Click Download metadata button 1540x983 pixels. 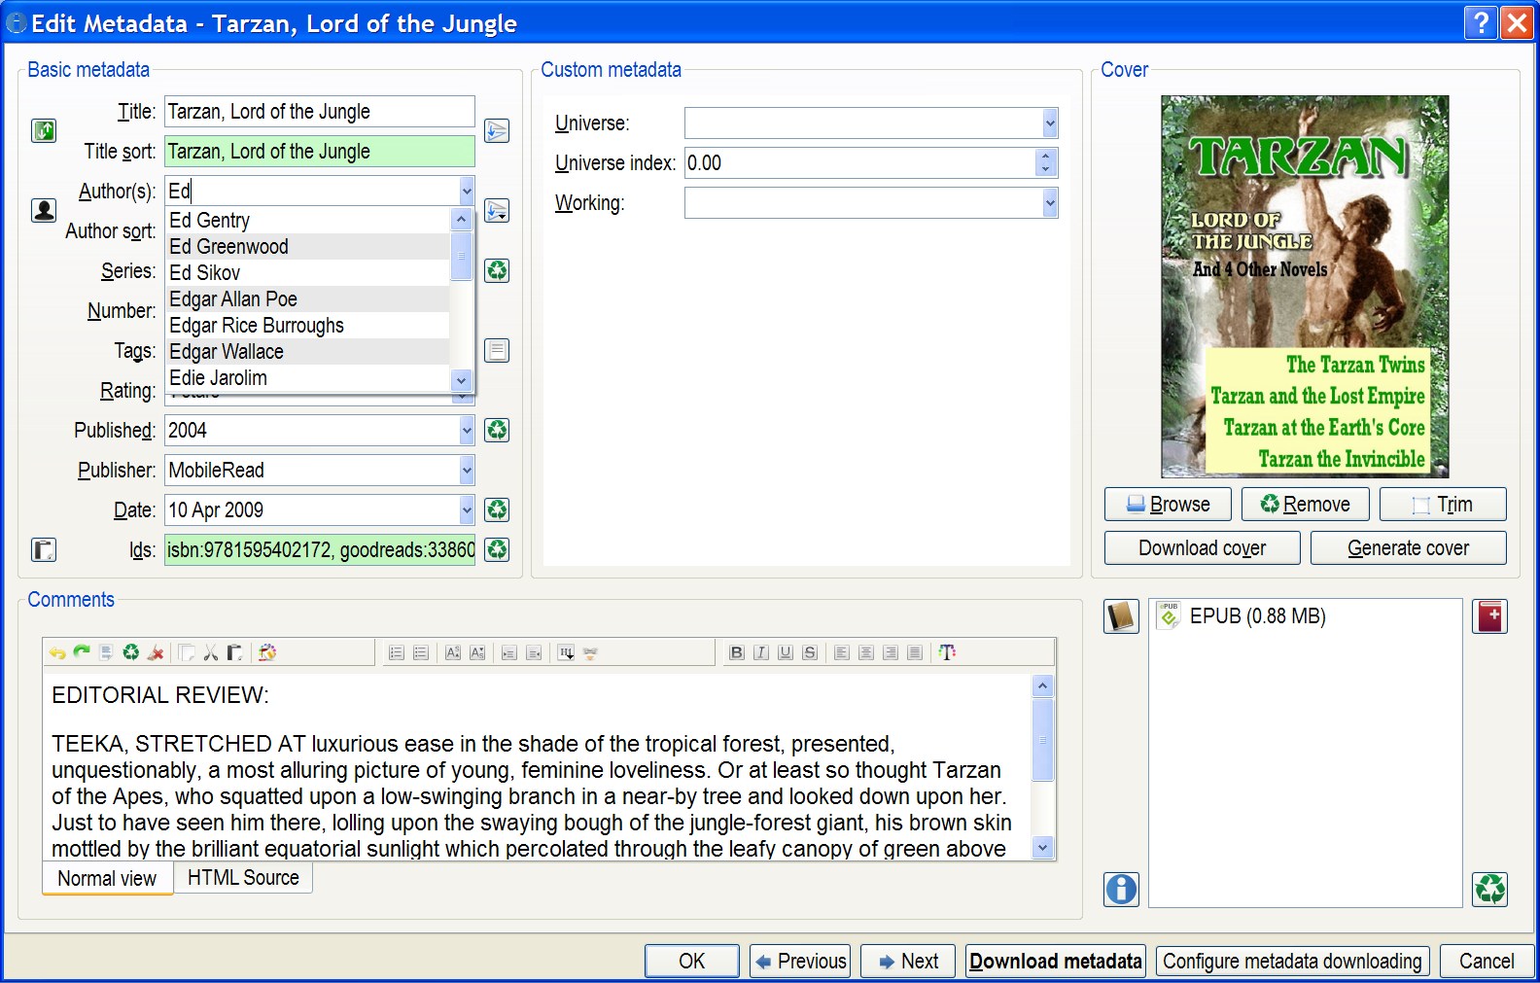(1056, 961)
